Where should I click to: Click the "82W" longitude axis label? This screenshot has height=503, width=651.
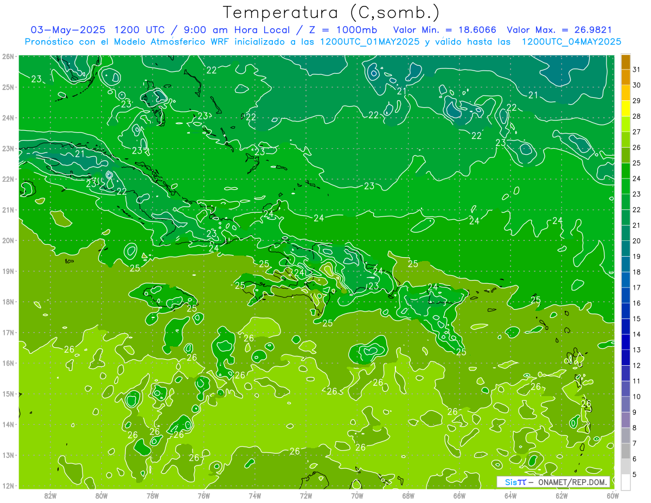[x=50, y=495]
